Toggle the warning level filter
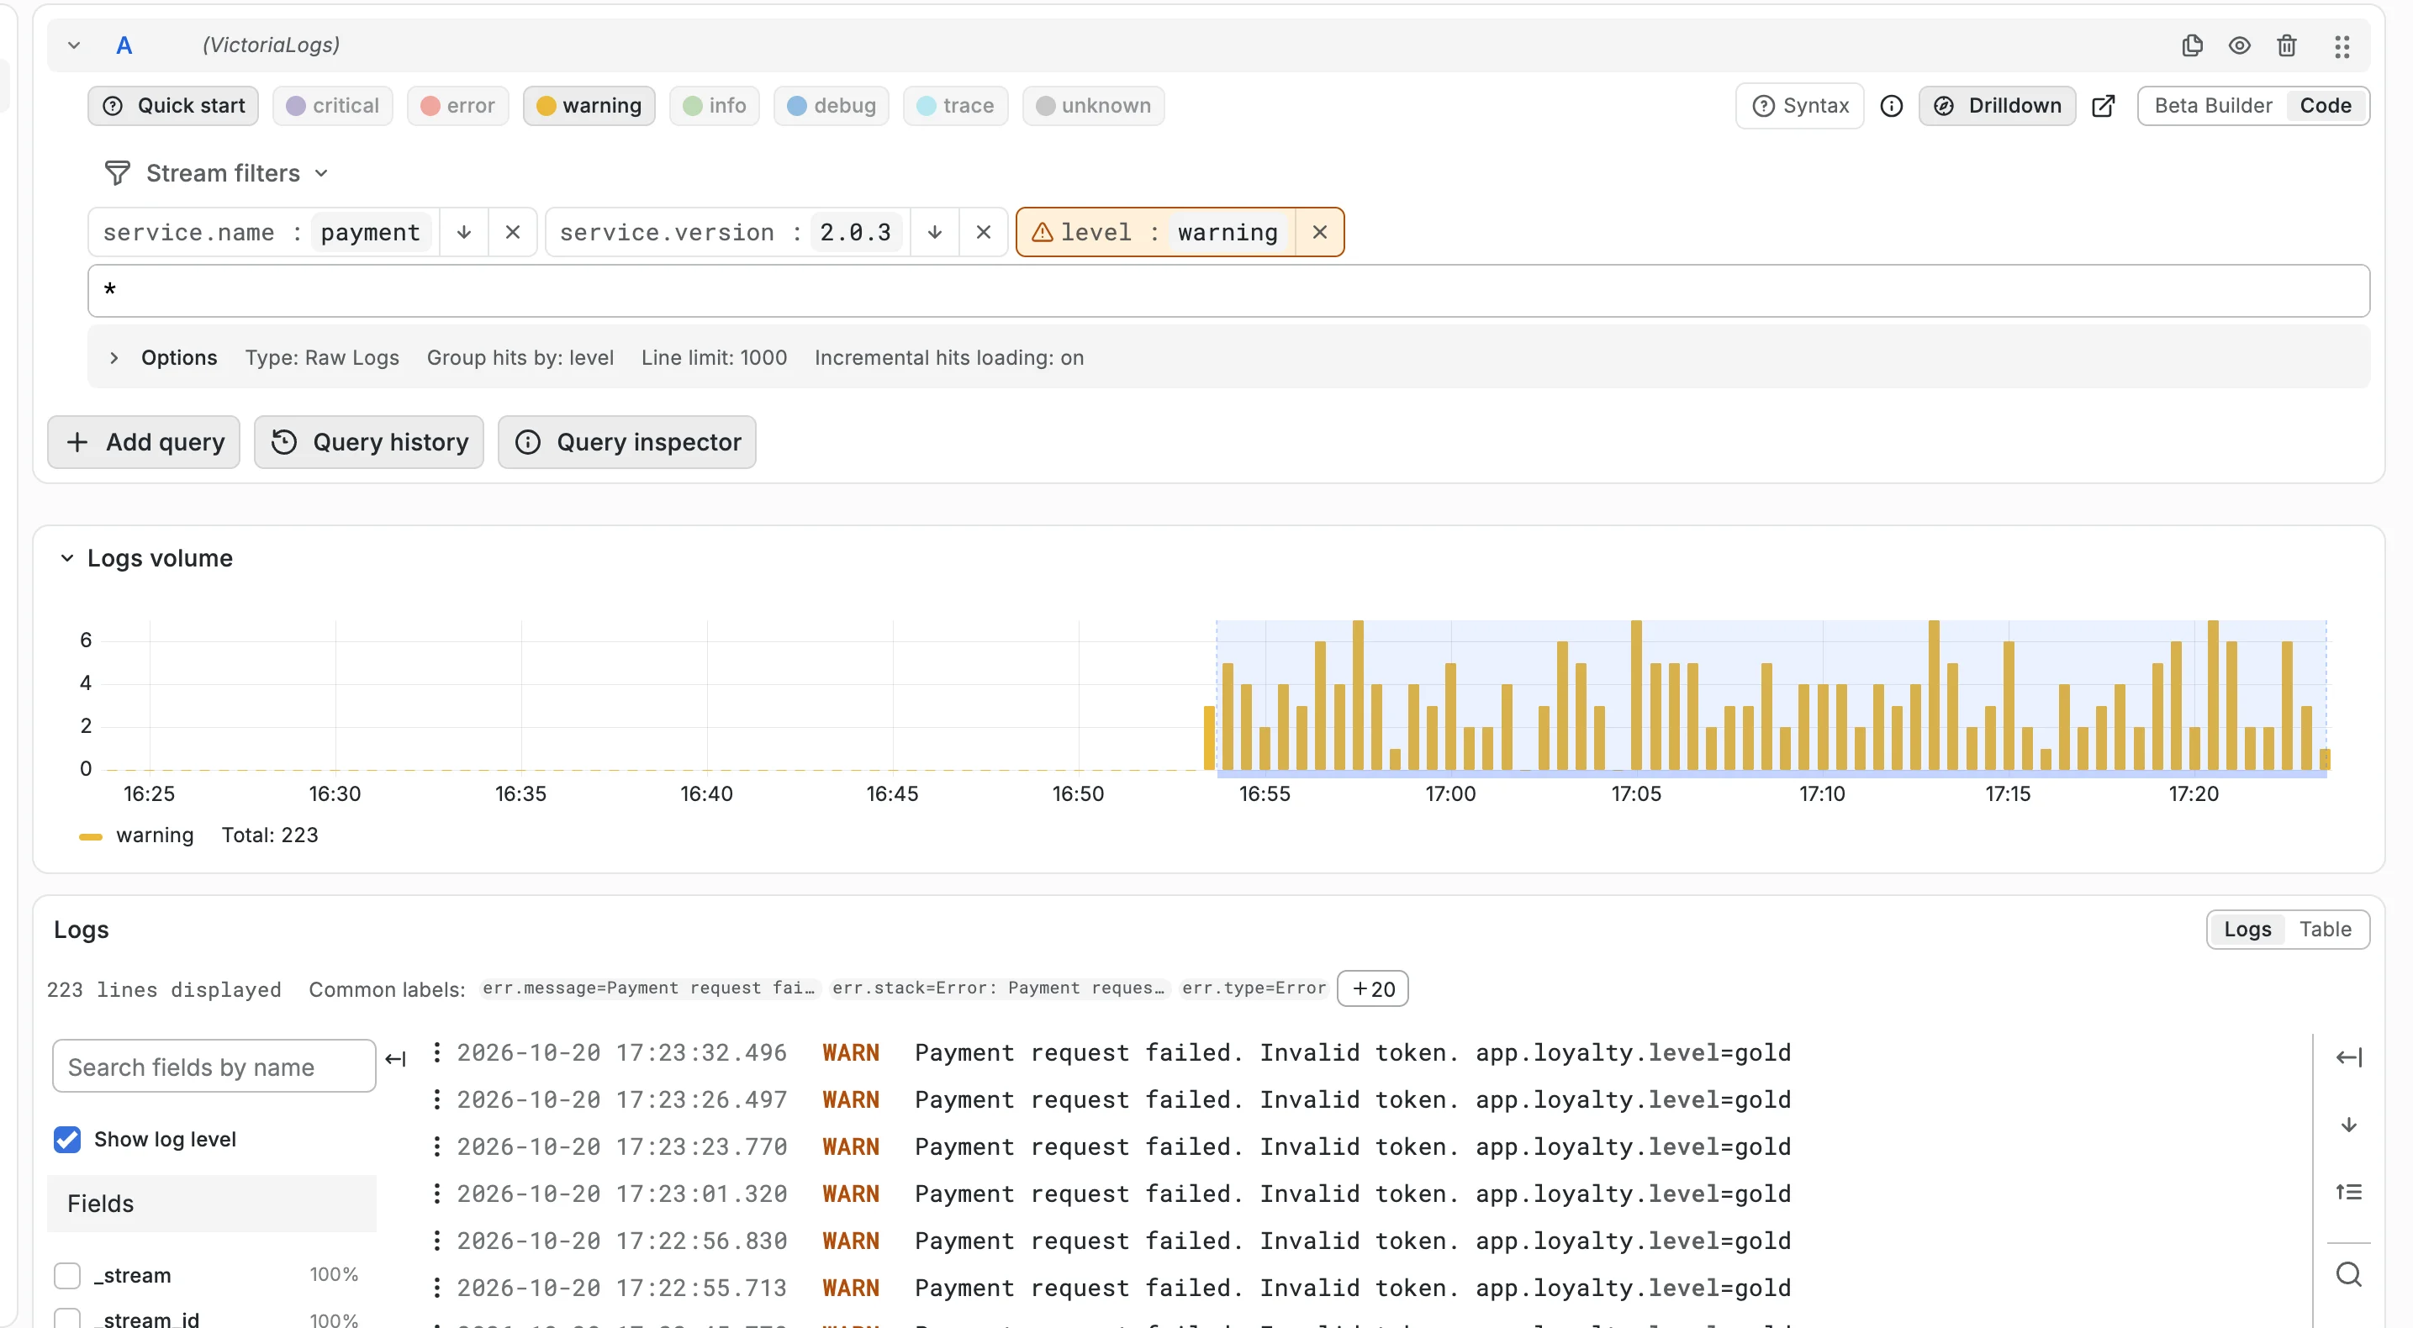This screenshot has height=1328, width=2413. (589, 106)
